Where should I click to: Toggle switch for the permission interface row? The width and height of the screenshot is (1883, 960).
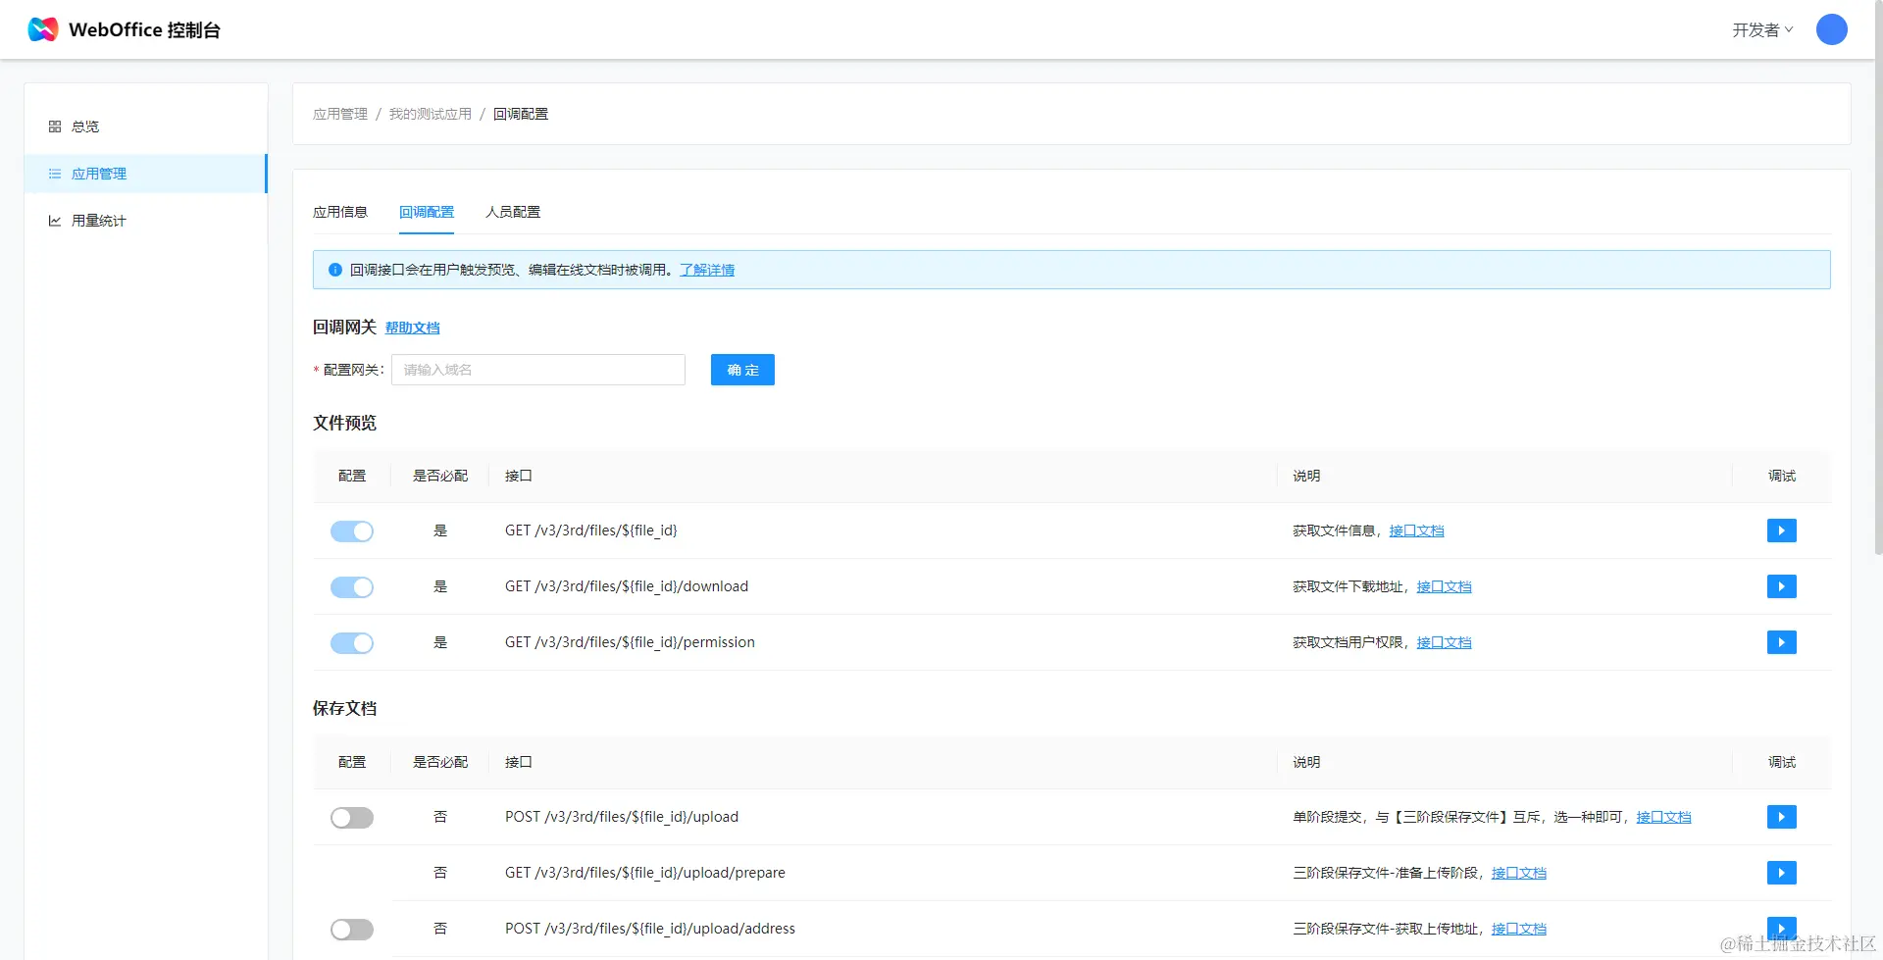(x=352, y=643)
